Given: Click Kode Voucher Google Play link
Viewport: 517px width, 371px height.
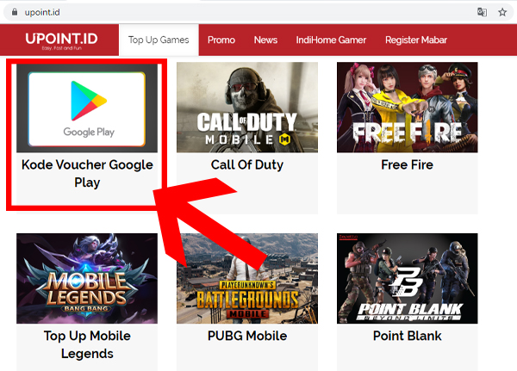Looking at the screenshot, I should click(87, 173).
